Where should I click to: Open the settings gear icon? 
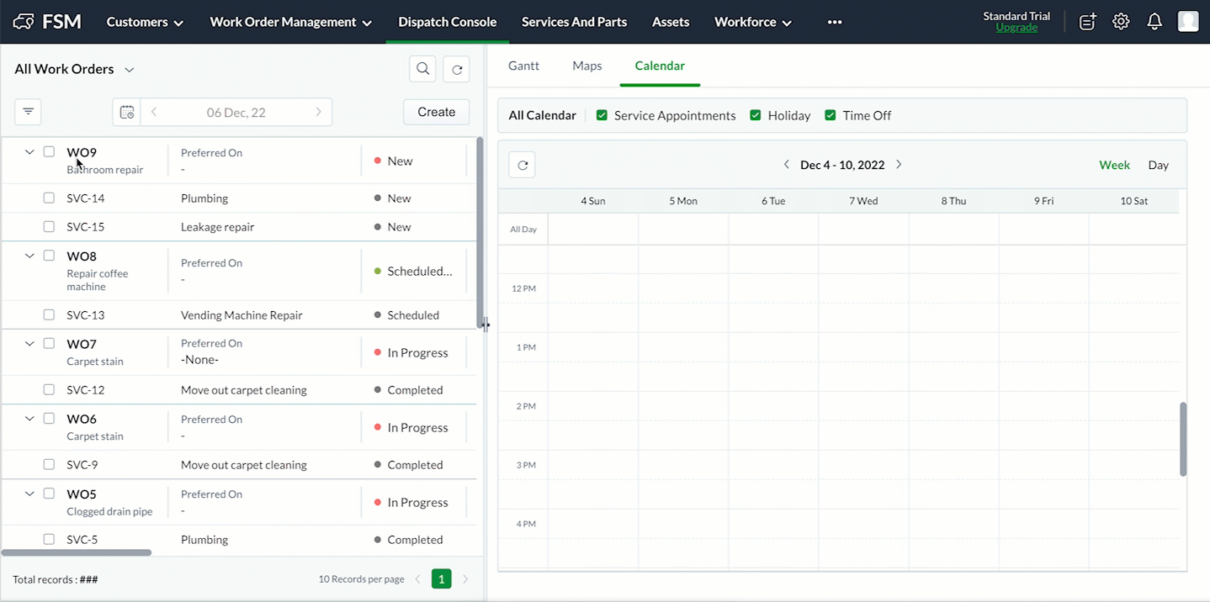1121,22
